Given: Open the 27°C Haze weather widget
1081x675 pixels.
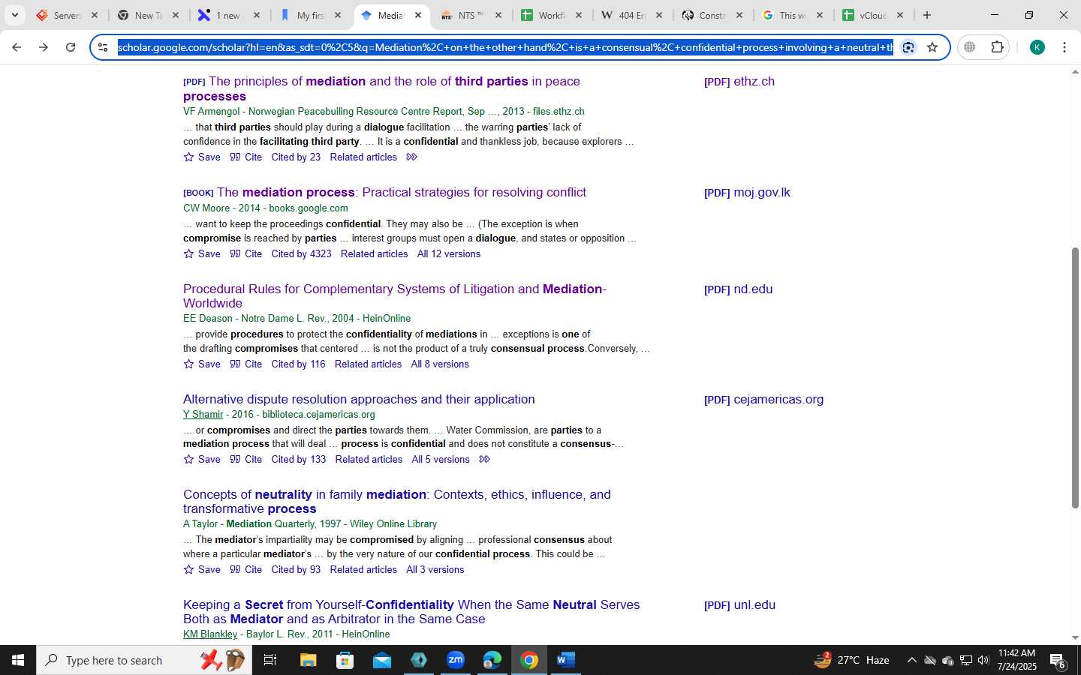Looking at the screenshot, I should tap(852, 660).
